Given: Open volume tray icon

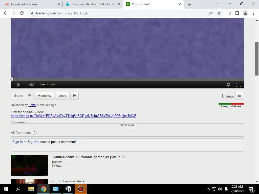Looking at the screenshot, I should pos(220,189).
